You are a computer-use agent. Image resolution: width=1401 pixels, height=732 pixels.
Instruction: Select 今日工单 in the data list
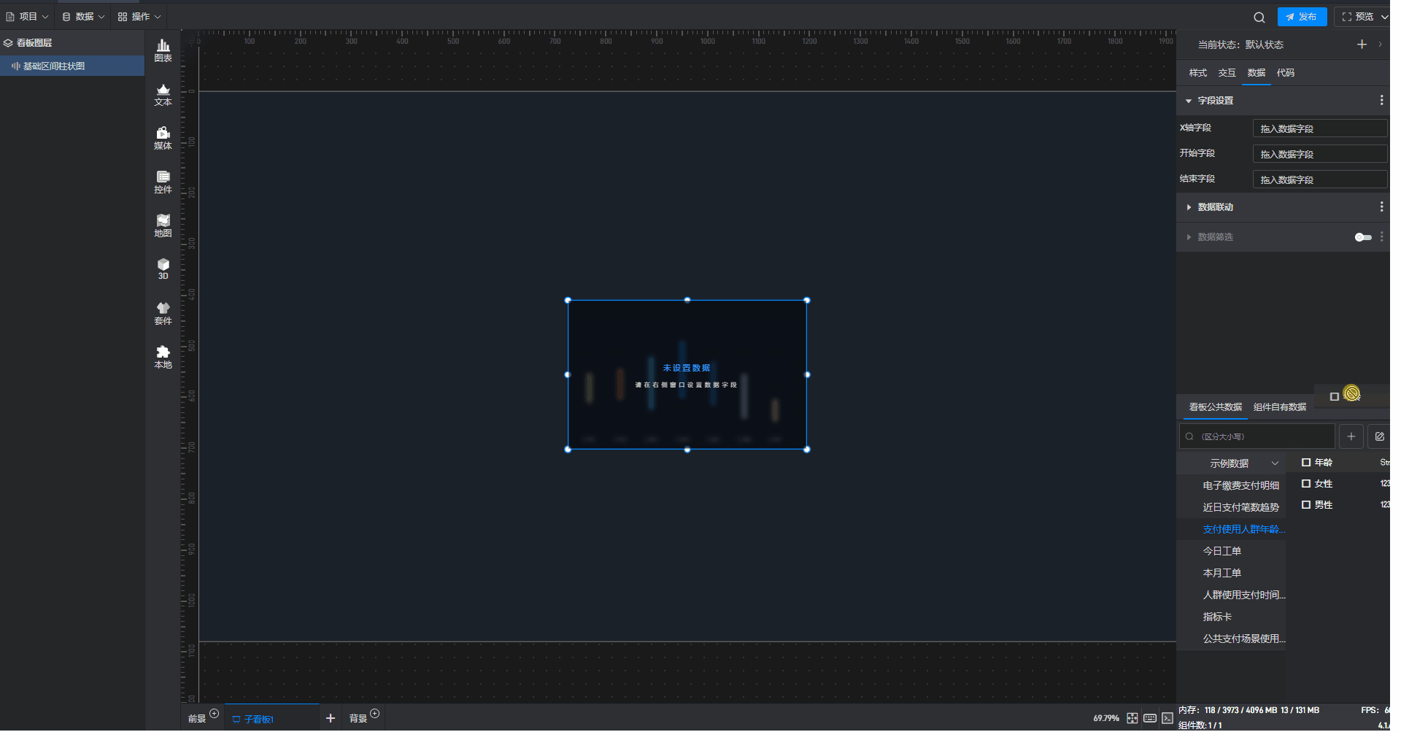coord(1221,551)
